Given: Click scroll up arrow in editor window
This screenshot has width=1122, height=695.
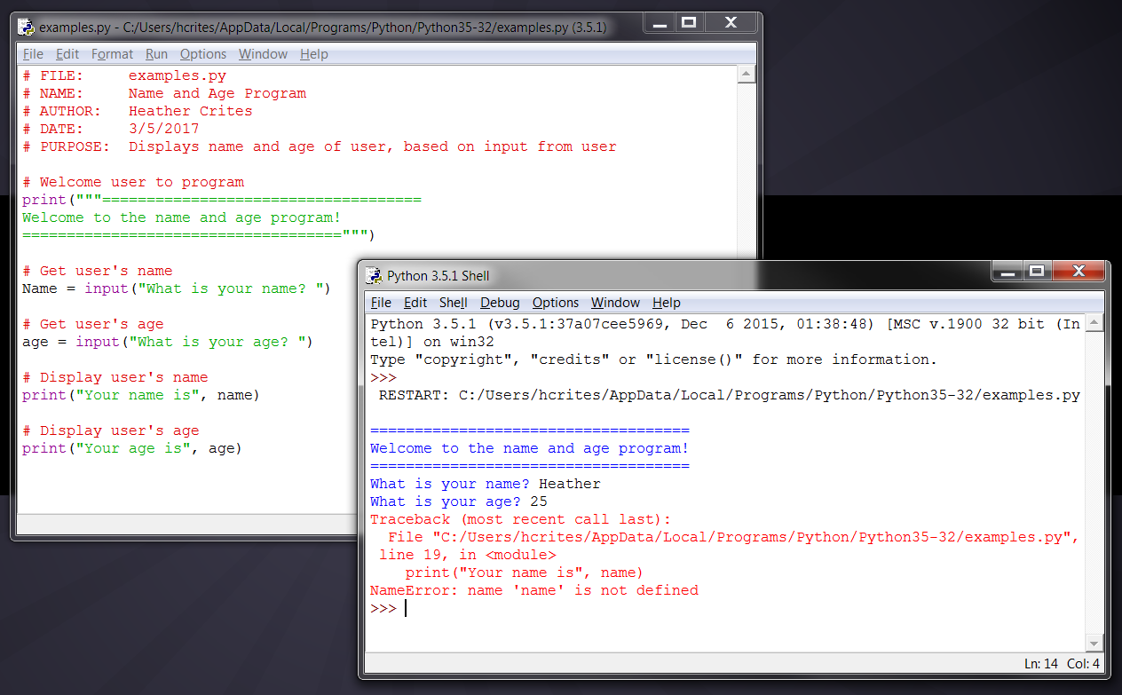Looking at the screenshot, I should [747, 75].
